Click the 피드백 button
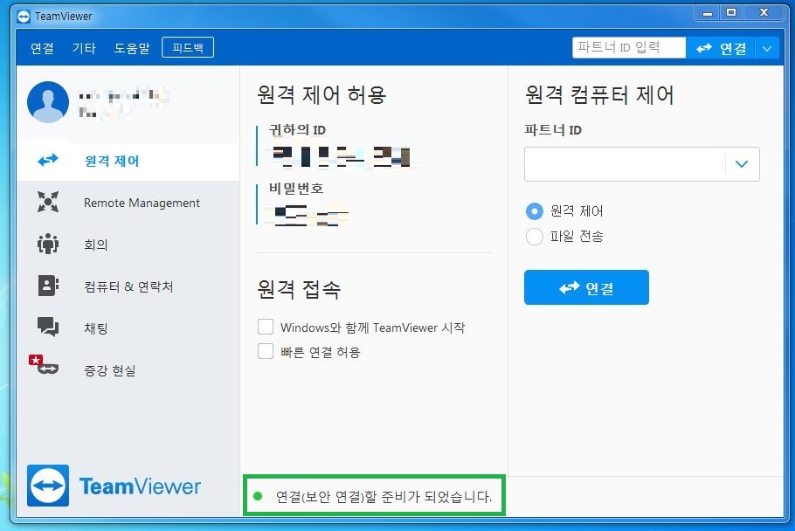795x531 pixels. (188, 48)
